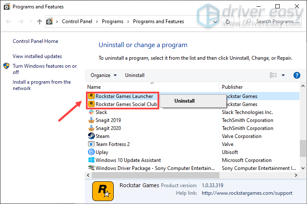Click the horizontal scrollbar left arrow
The image size is (307, 204).
click(x=88, y=175)
